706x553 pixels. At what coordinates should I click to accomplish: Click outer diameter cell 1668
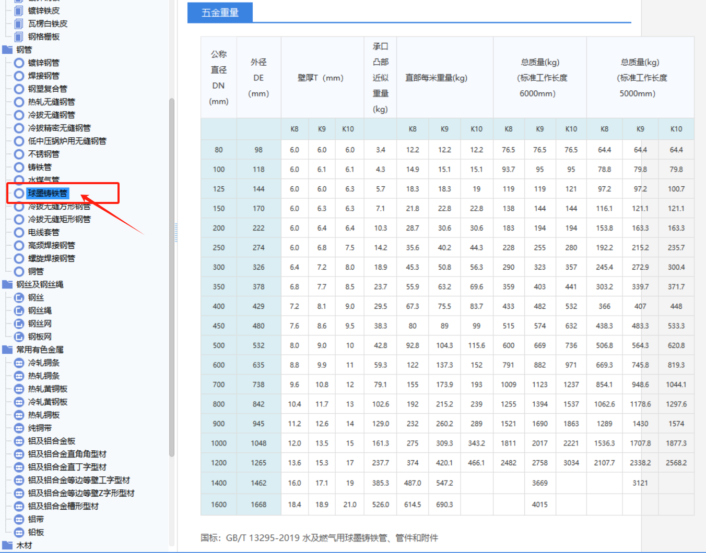click(x=258, y=504)
